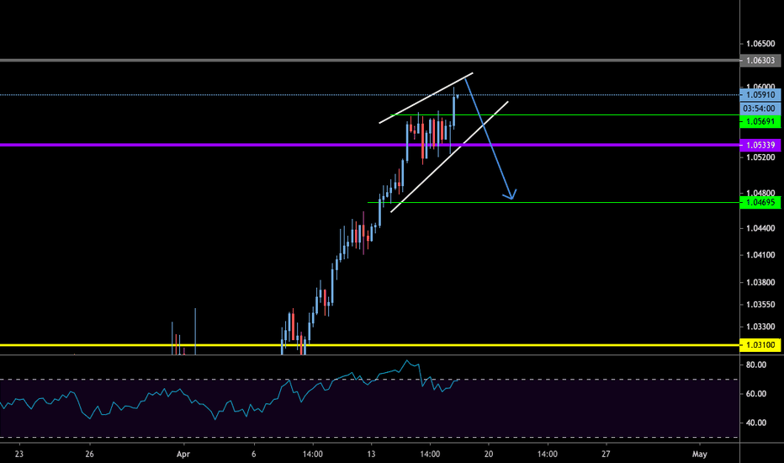784x463 pixels.
Task: Select the green line at 1.05691
Action: pos(565,115)
